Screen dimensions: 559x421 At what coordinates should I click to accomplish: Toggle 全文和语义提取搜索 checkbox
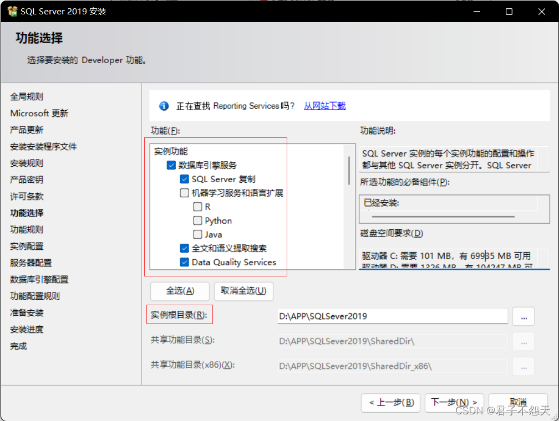click(x=184, y=248)
